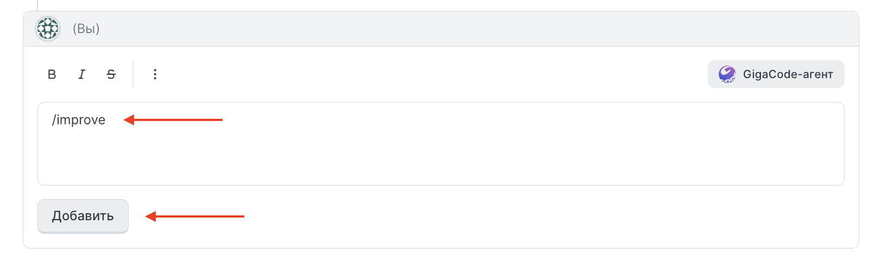Apply italic formatting in comment toolbar
The height and width of the screenshot is (268, 876).
point(81,74)
